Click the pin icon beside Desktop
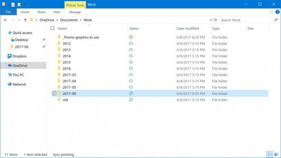The image size is (281, 158). pyautogui.click(x=43, y=40)
